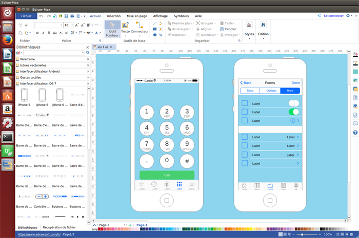Click the iPhone 5 shape in library

coord(24,95)
